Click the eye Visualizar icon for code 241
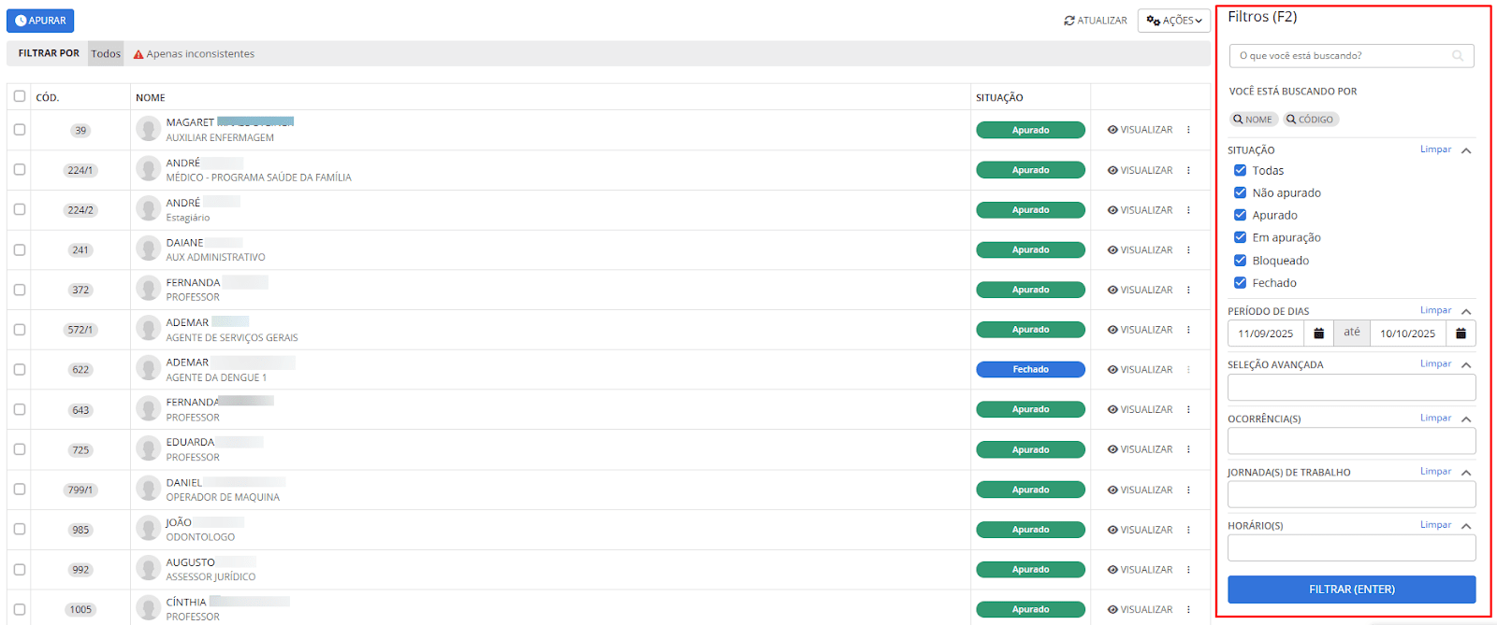Image resolution: width=1497 pixels, height=625 pixels. (1112, 250)
